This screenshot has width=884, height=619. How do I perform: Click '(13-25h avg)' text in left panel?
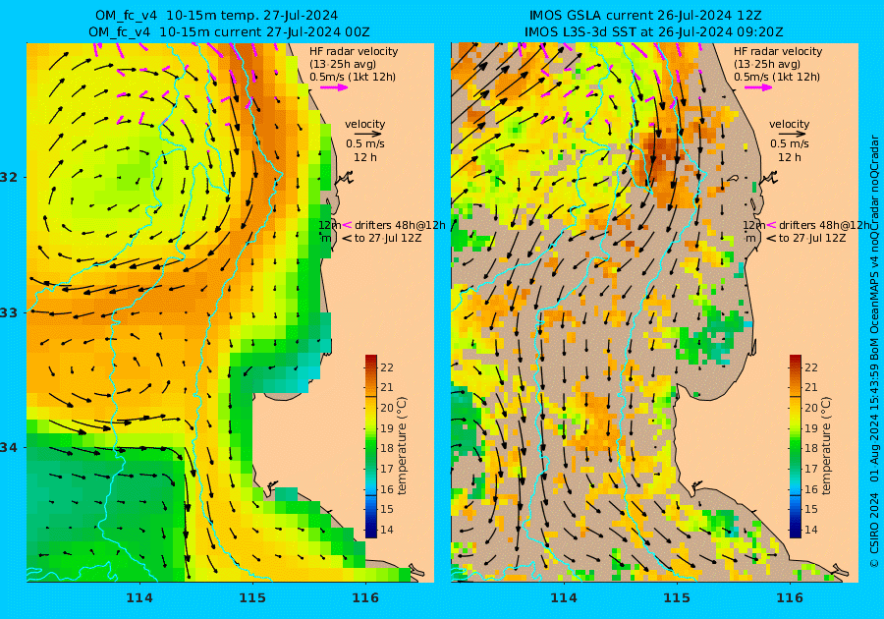pyautogui.click(x=343, y=64)
